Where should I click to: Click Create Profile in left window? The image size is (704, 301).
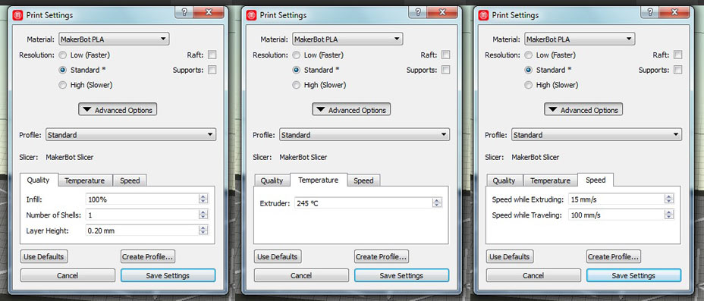point(148,256)
